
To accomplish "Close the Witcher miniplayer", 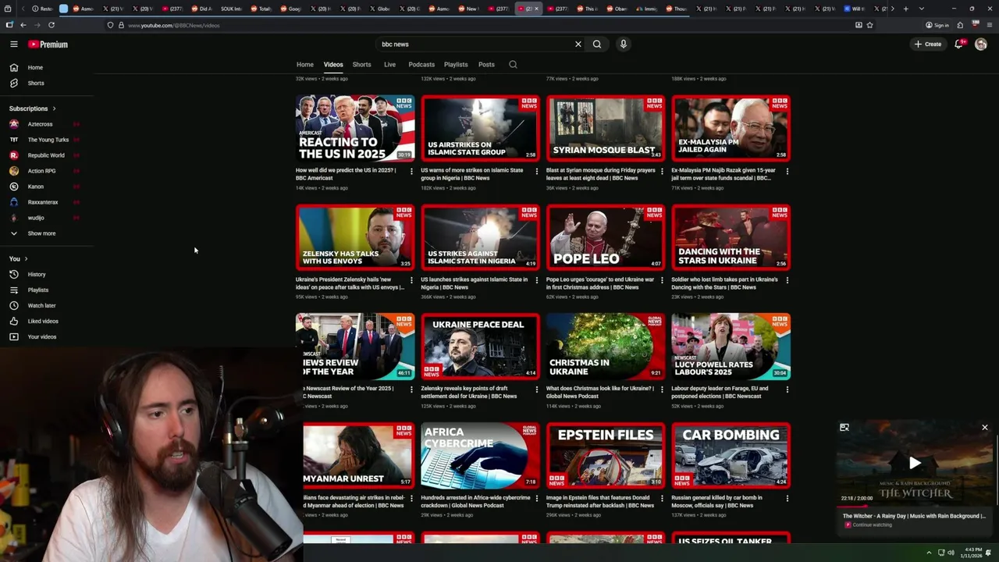I will (x=985, y=428).
